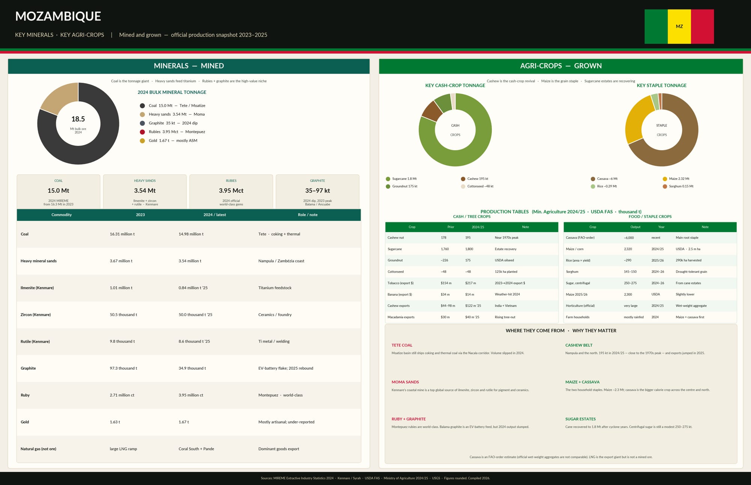Select the GRAPHITE 35–97 kt card

pos(318,192)
